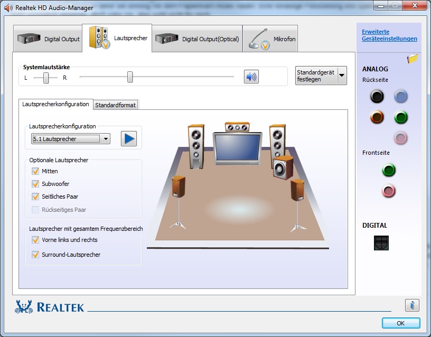Click the main volume slider thumb

click(x=130, y=77)
